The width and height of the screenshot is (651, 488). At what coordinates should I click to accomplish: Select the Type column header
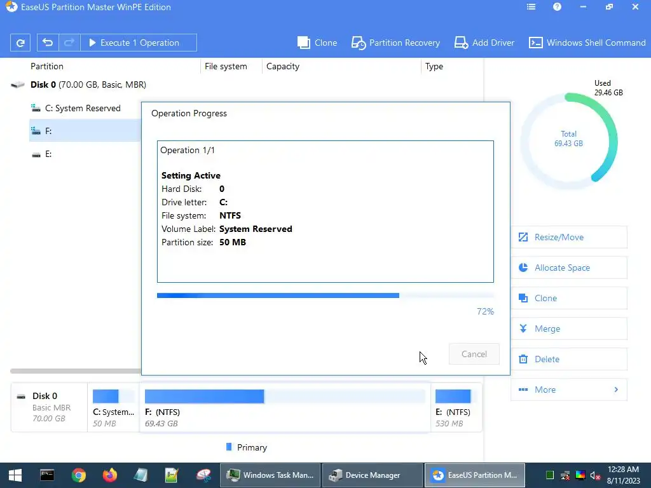pyautogui.click(x=434, y=66)
